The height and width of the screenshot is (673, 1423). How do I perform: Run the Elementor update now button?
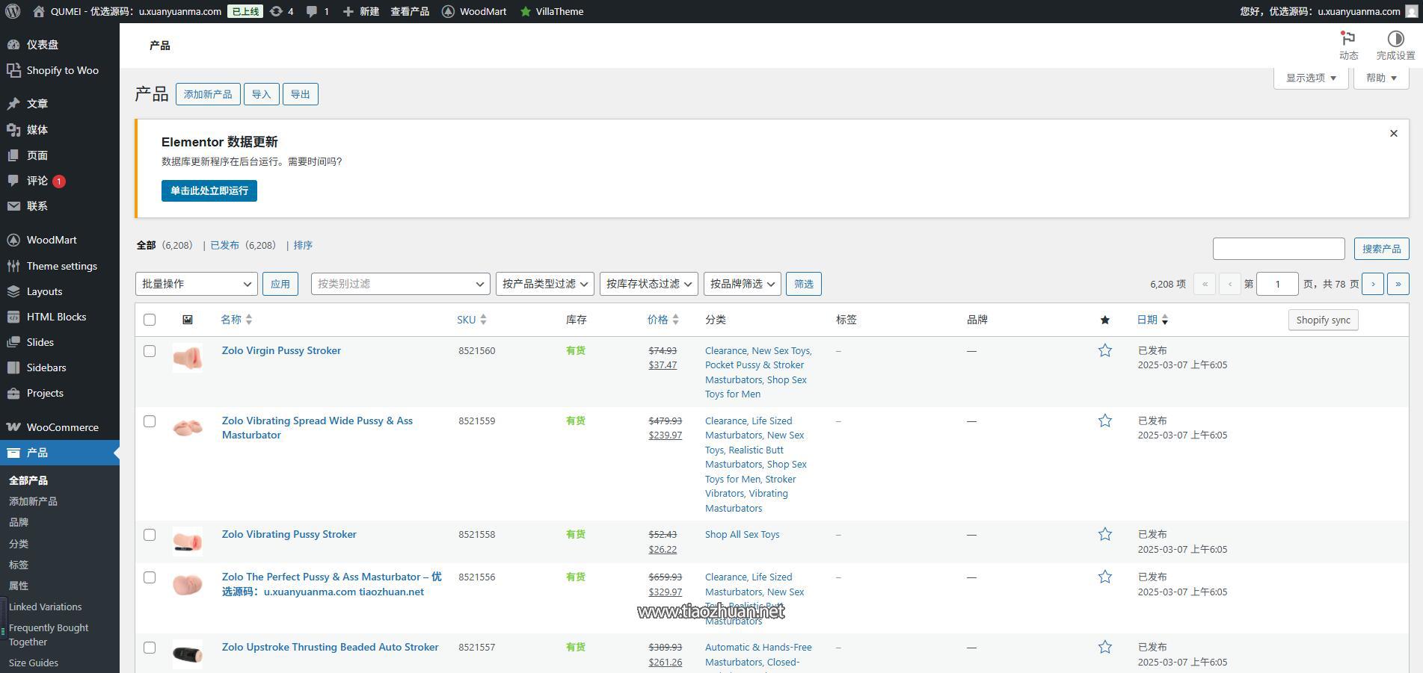209,190
